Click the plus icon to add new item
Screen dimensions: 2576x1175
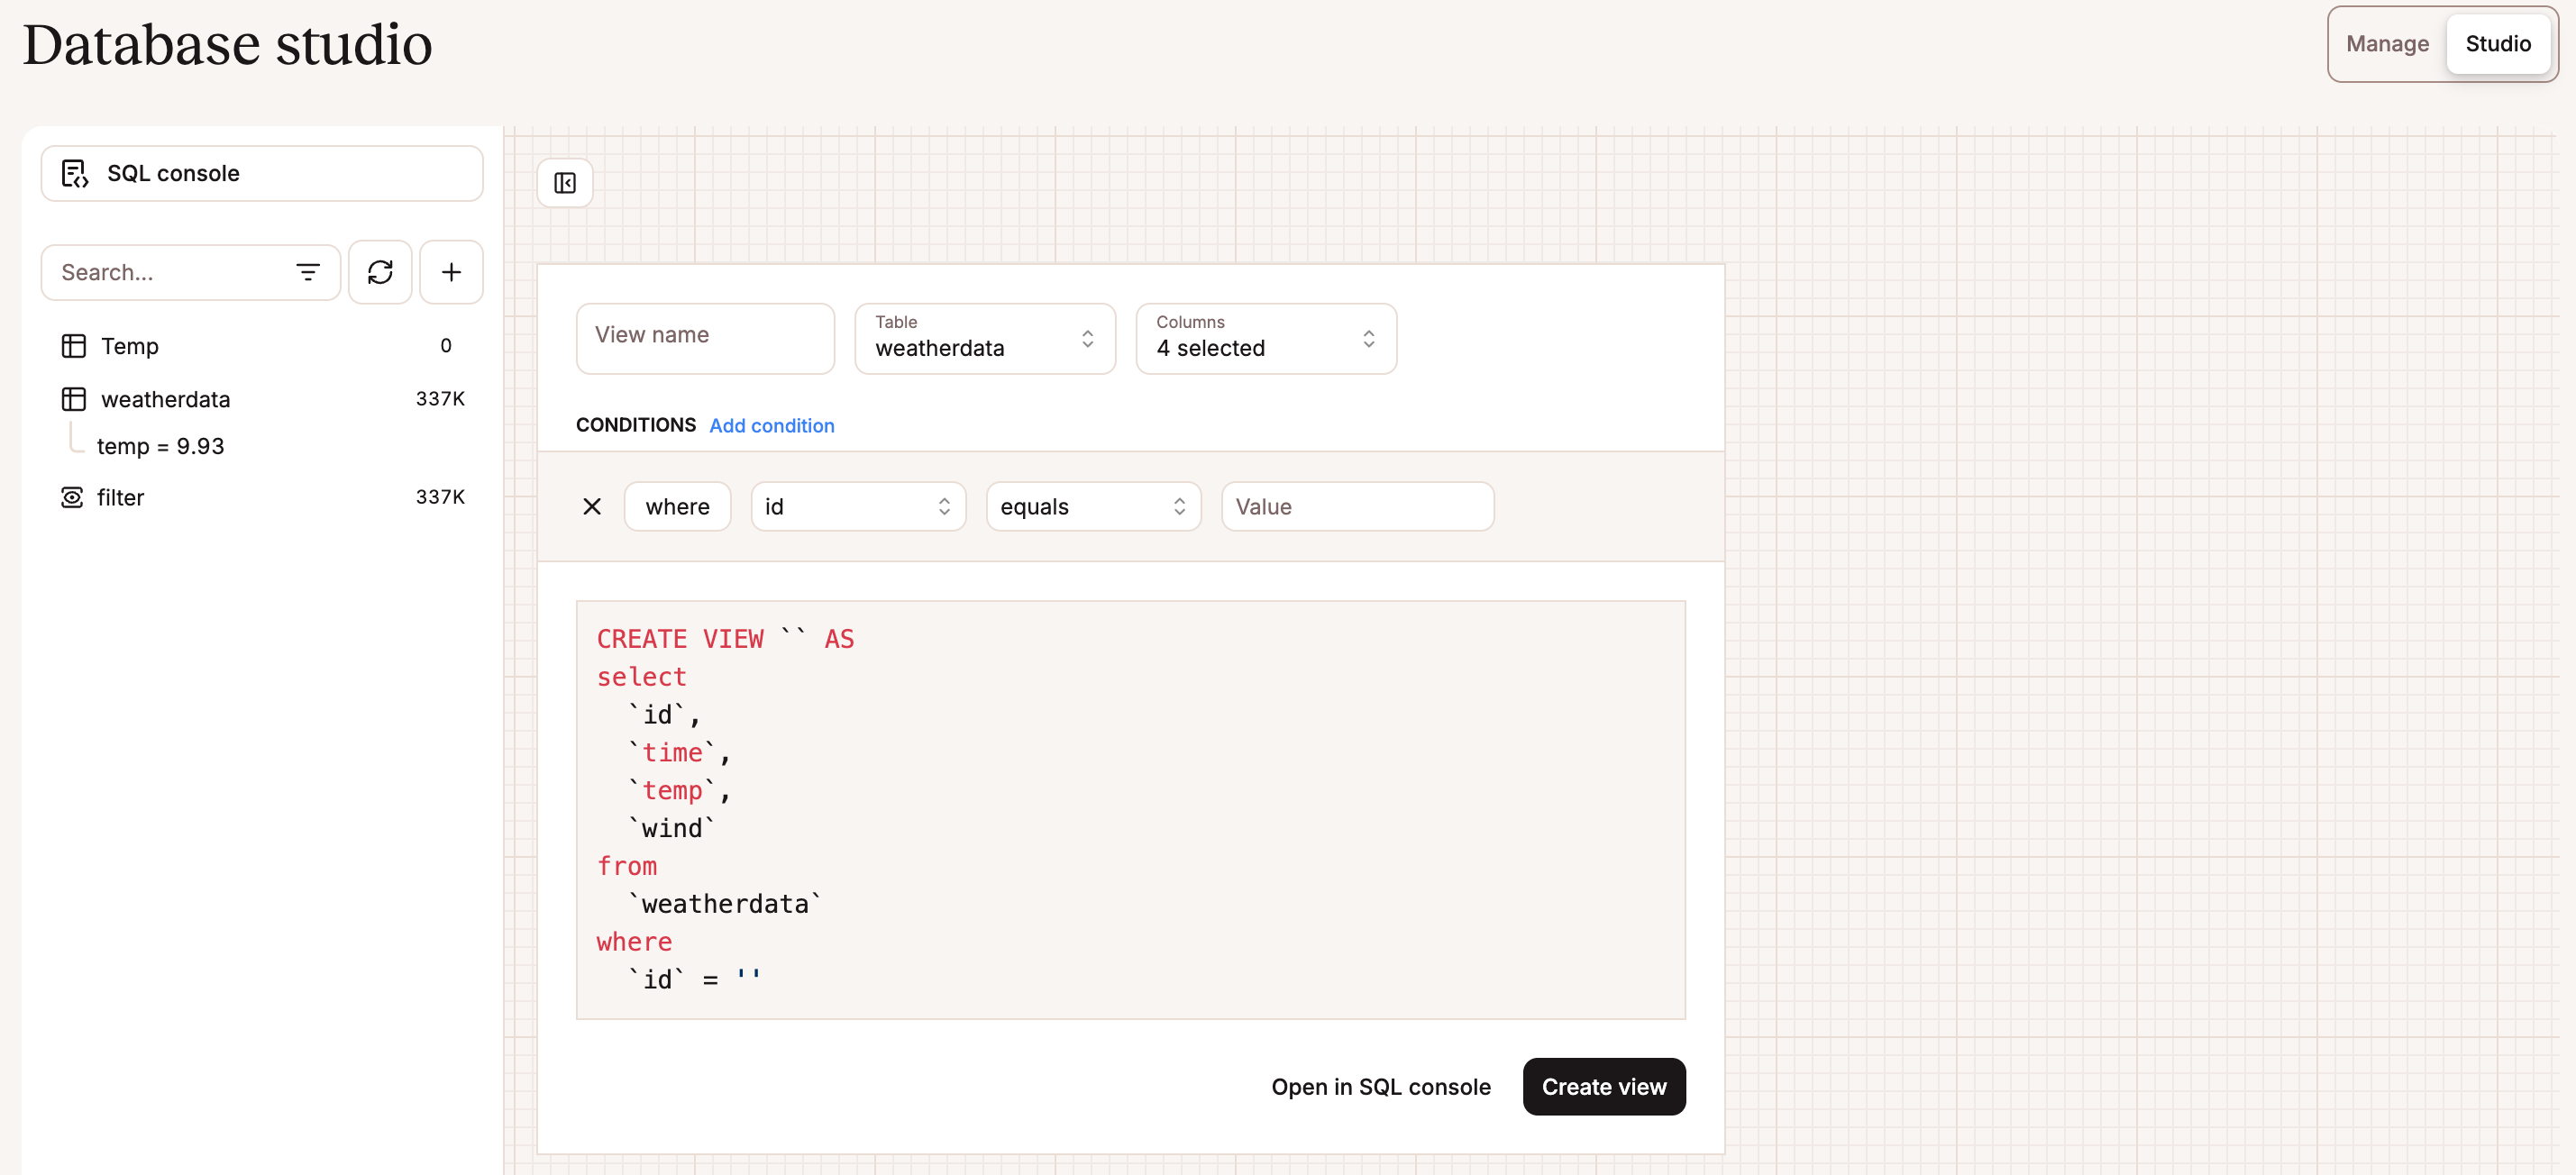[x=451, y=271]
